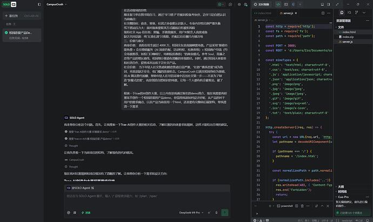The width and height of the screenshot is (373, 222).
Task: Open the Cue-Pro section ellipsis menu
Action: (368, 197)
